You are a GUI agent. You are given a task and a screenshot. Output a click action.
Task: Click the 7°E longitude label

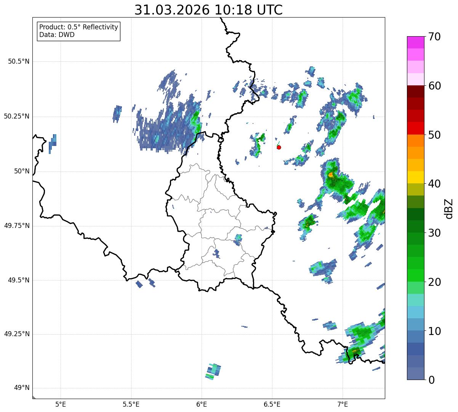[343, 404]
